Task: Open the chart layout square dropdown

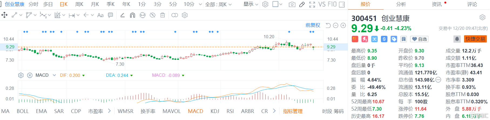Action: (x=277, y=4)
